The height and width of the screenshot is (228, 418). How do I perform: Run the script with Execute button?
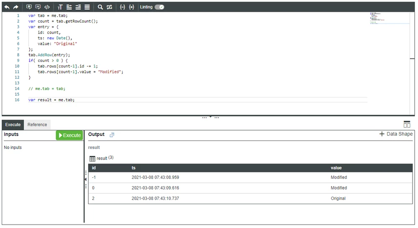coord(69,135)
